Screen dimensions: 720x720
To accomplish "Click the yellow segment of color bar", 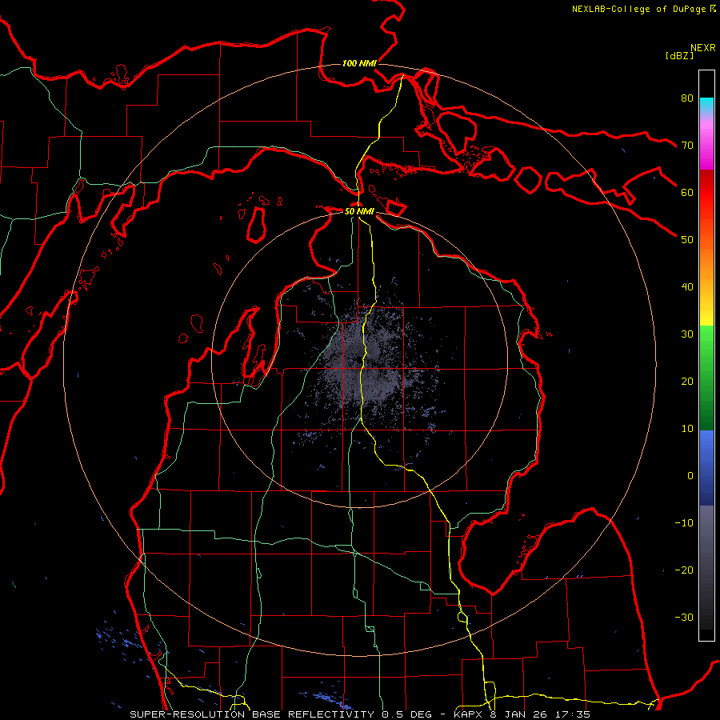I will point(706,308).
